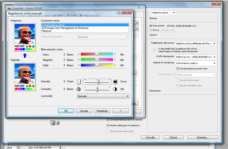Expand the Intento di rendering dropdown
Viewport: 228px width, 149px height.
(196, 63)
